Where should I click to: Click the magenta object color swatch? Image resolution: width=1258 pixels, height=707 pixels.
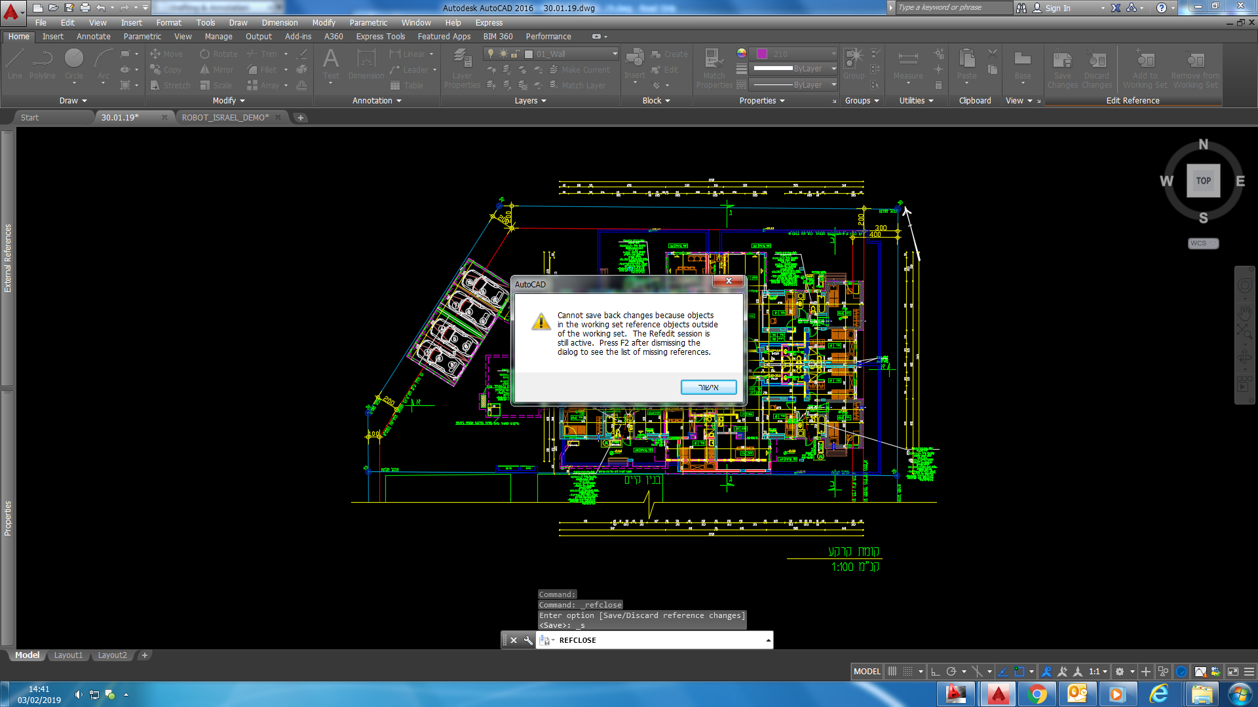coord(761,54)
